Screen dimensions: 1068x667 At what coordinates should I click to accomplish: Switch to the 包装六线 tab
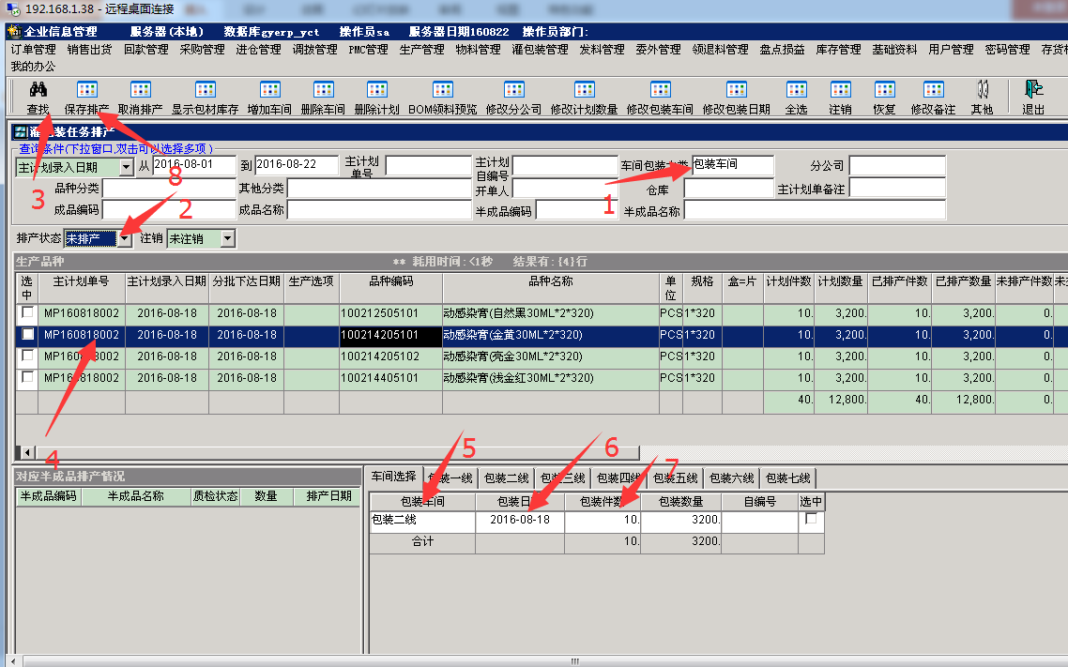click(x=731, y=478)
